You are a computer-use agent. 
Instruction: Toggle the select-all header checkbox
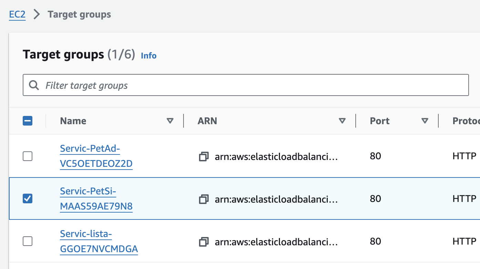pyautogui.click(x=28, y=121)
